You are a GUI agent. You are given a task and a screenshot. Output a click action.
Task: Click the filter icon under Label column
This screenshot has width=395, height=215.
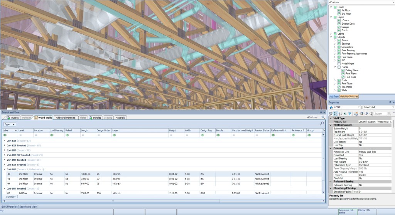point(5,135)
